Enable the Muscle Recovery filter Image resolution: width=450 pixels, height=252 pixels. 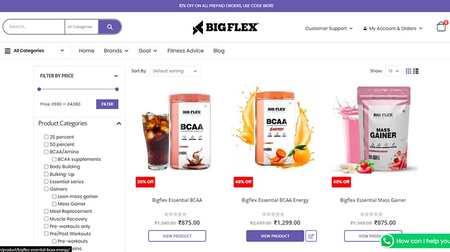point(46,219)
